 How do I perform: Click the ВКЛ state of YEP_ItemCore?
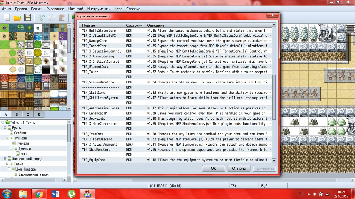pos(129,134)
